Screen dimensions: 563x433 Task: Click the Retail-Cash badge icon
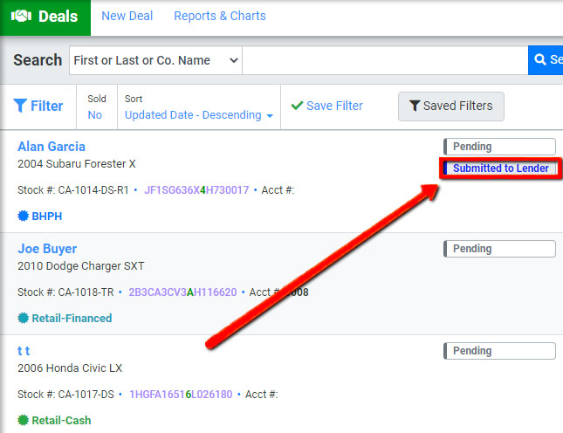24,420
